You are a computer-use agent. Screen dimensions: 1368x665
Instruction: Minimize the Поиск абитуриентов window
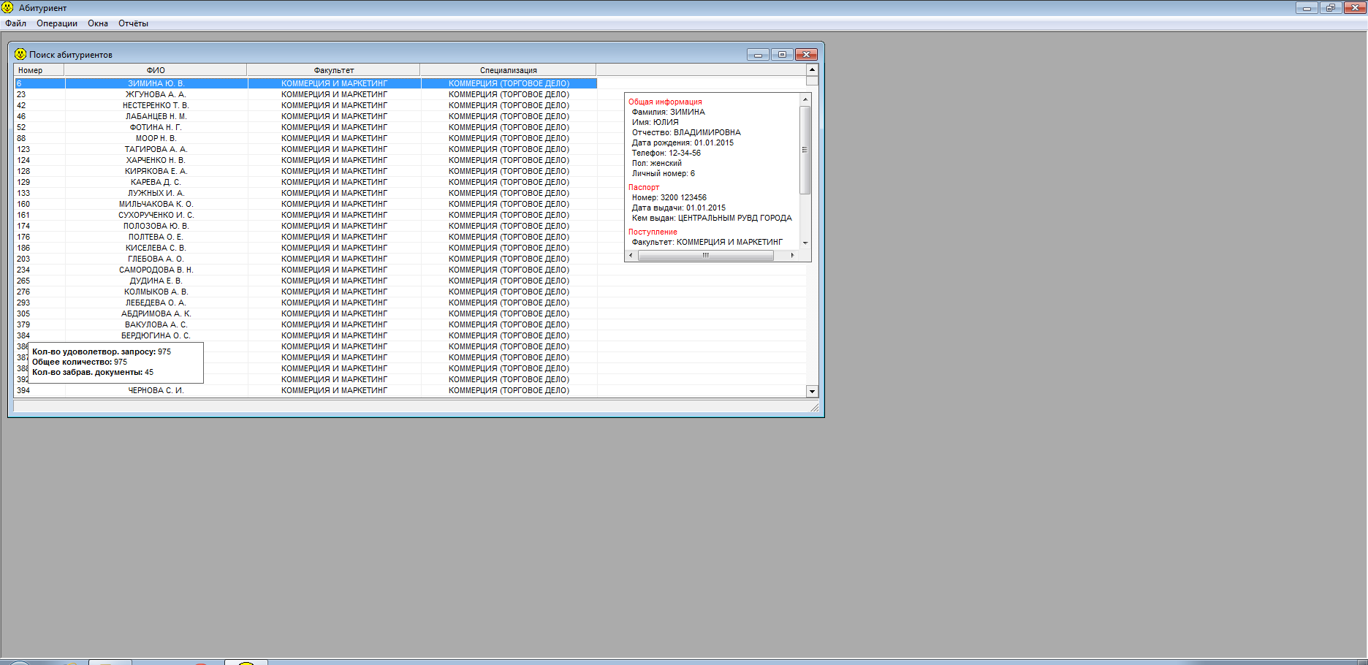click(x=758, y=55)
